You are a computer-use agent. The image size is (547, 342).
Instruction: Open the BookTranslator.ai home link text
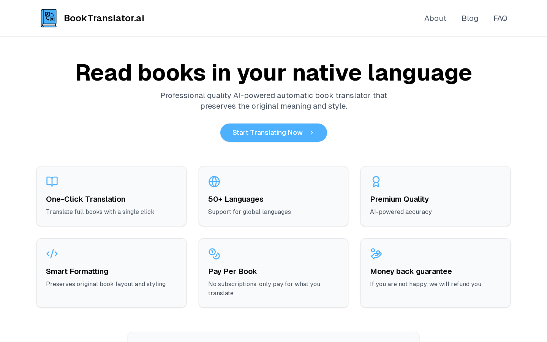pos(104,18)
